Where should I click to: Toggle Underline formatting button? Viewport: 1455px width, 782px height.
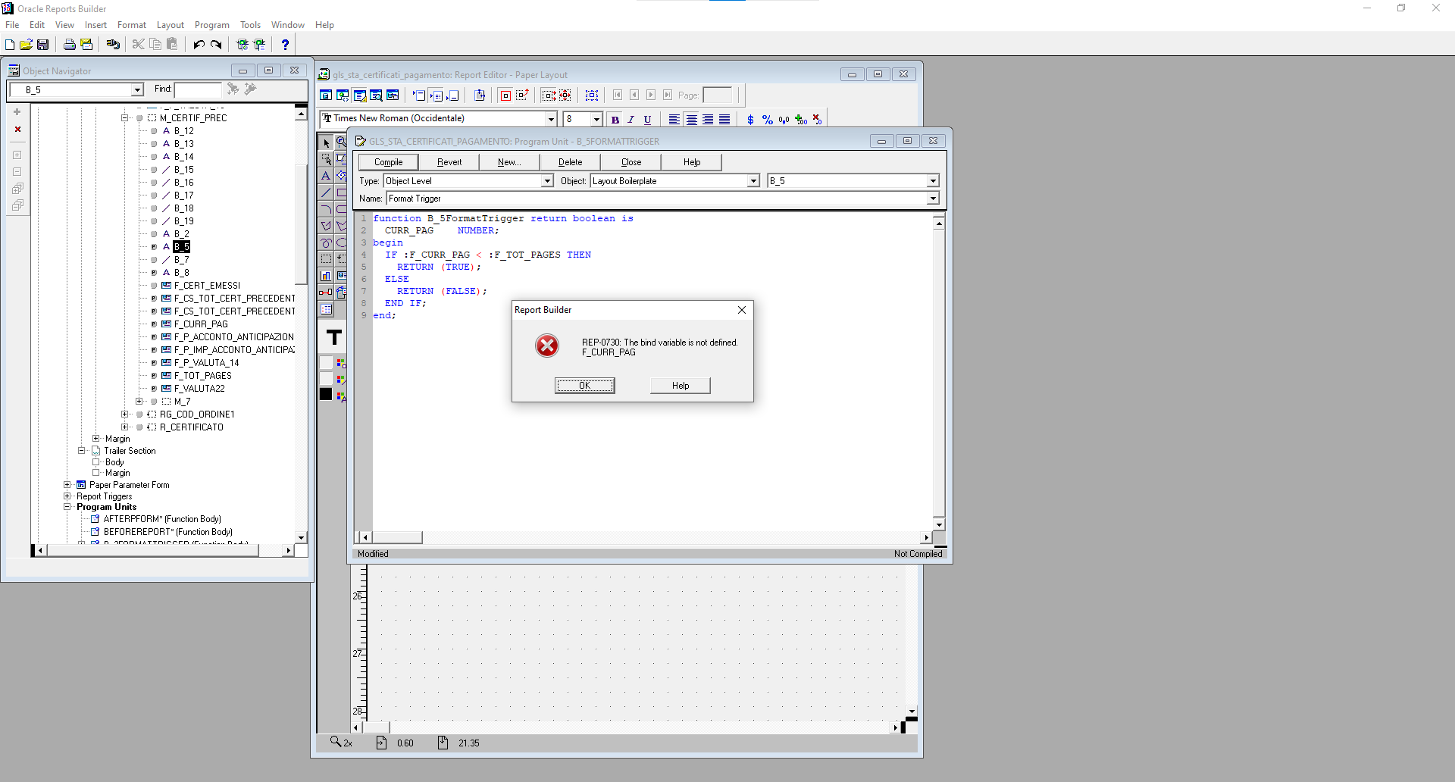[647, 120]
